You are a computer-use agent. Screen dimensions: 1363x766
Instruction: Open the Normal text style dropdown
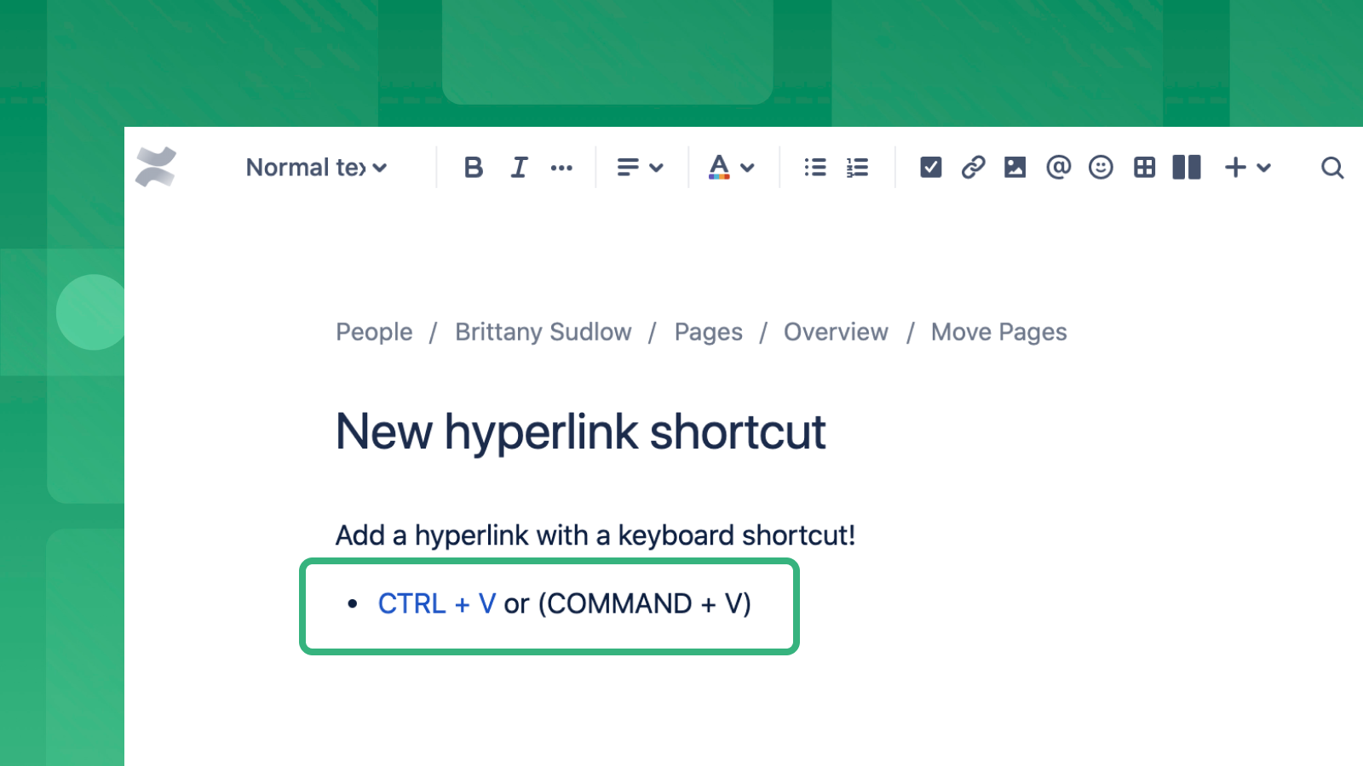316,168
